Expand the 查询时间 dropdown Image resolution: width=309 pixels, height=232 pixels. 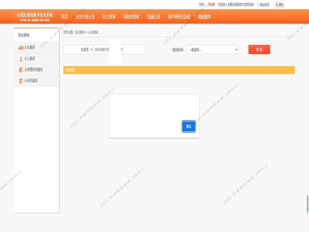[212, 49]
